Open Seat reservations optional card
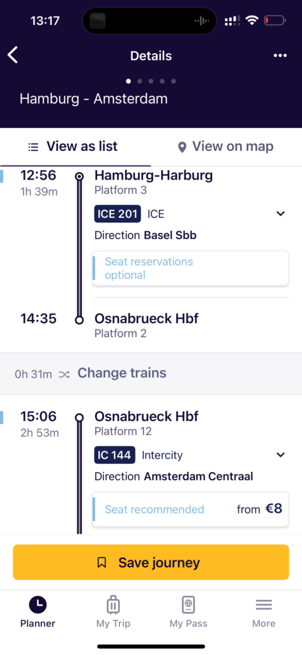 pos(191,268)
